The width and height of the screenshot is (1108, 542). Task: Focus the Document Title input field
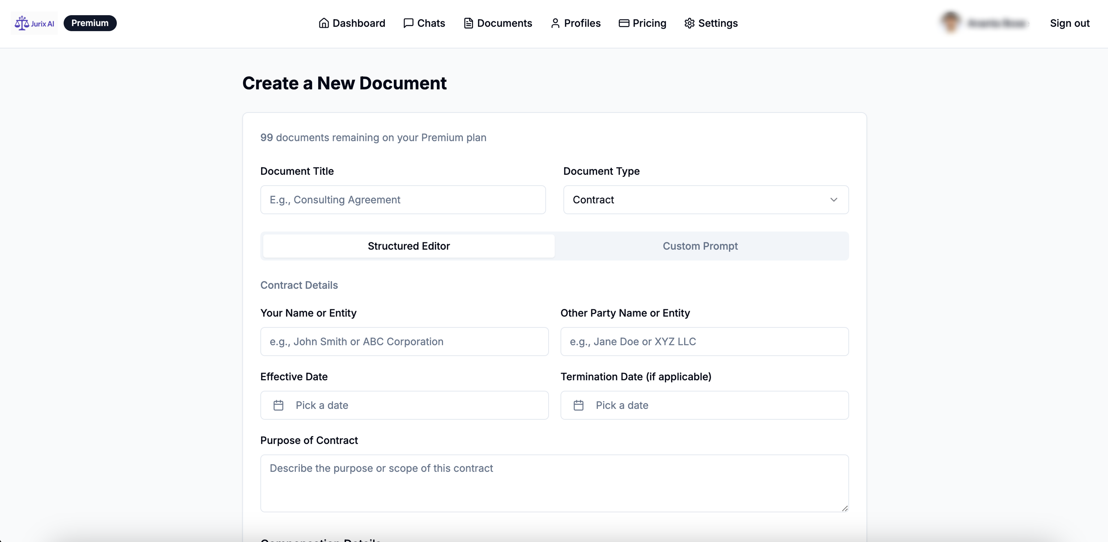[x=402, y=200]
